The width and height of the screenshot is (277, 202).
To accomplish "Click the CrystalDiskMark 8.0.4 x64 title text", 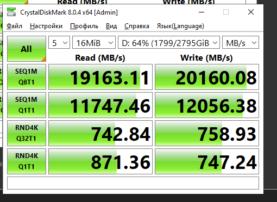I will [x=69, y=12].
